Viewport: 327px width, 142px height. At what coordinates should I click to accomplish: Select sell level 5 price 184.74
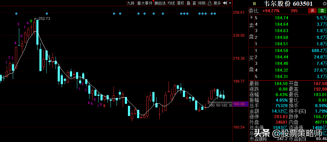click(282, 18)
